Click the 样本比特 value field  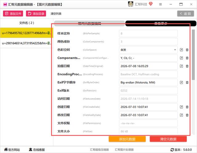click(148, 33)
